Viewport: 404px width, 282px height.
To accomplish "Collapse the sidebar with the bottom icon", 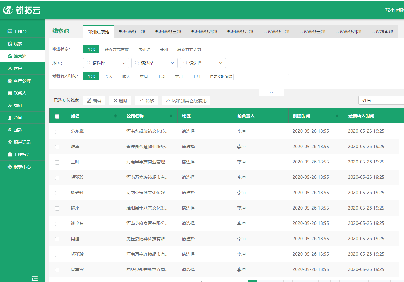I will click(35, 279).
